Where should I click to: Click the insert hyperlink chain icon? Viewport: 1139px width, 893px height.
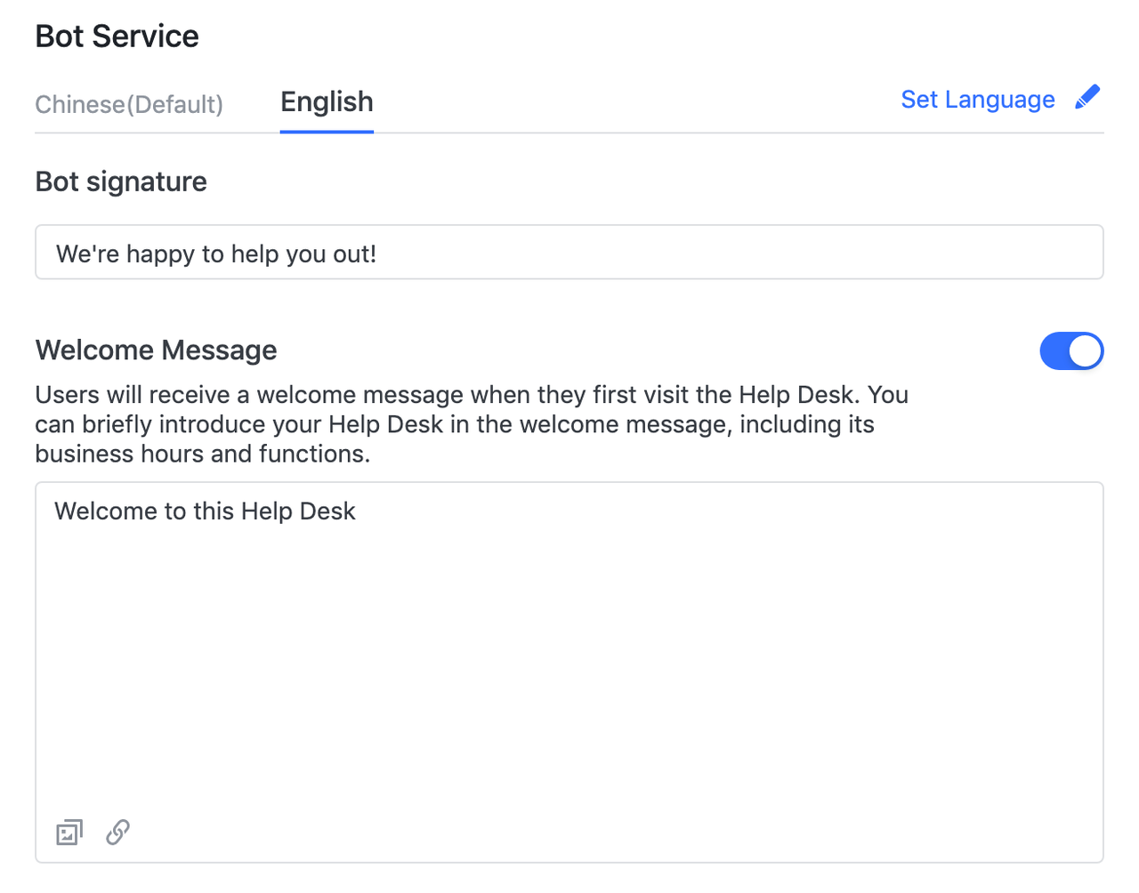tap(117, 833)
